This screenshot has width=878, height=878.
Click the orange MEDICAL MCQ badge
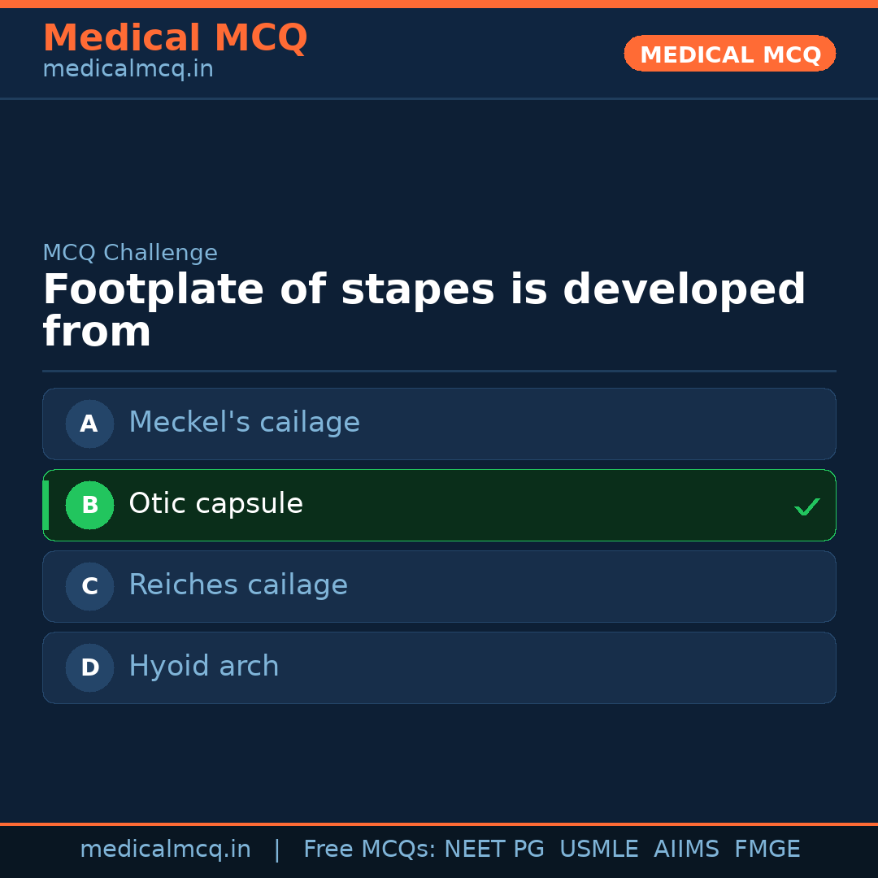pyautogui.click(x=729, y=54)
